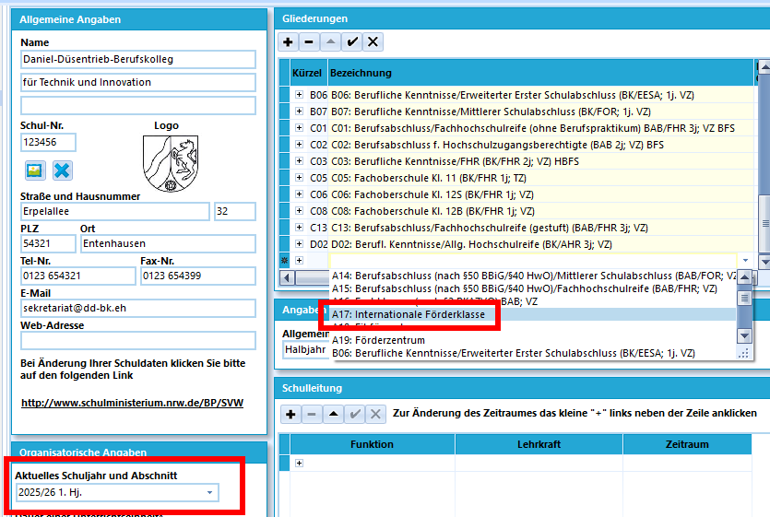This screenshot has height=517, width=770.
Task: Add new Schulleitung entry with plus icon
Action: [290, 415]
